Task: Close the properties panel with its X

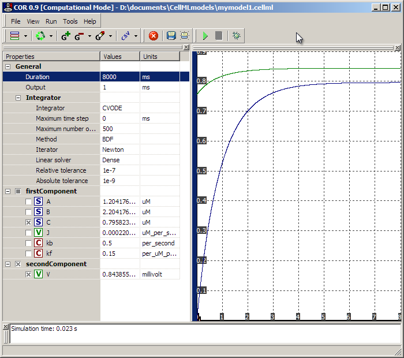Action: (x=186, y=47)
